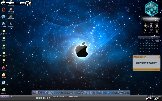Switch to 發表回覆 - Mobile01 taskbar window
This screenshot has height=101, width=162.
coord(74,97)
